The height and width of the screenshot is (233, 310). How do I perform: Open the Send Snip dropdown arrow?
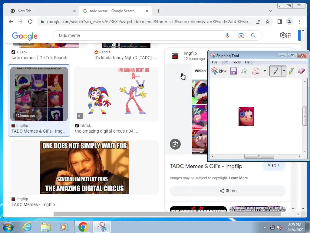[265, 71]
